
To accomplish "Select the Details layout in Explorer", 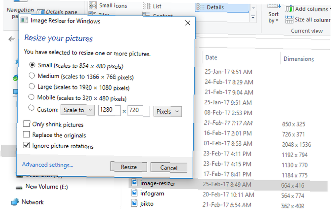I will point(222,7).
